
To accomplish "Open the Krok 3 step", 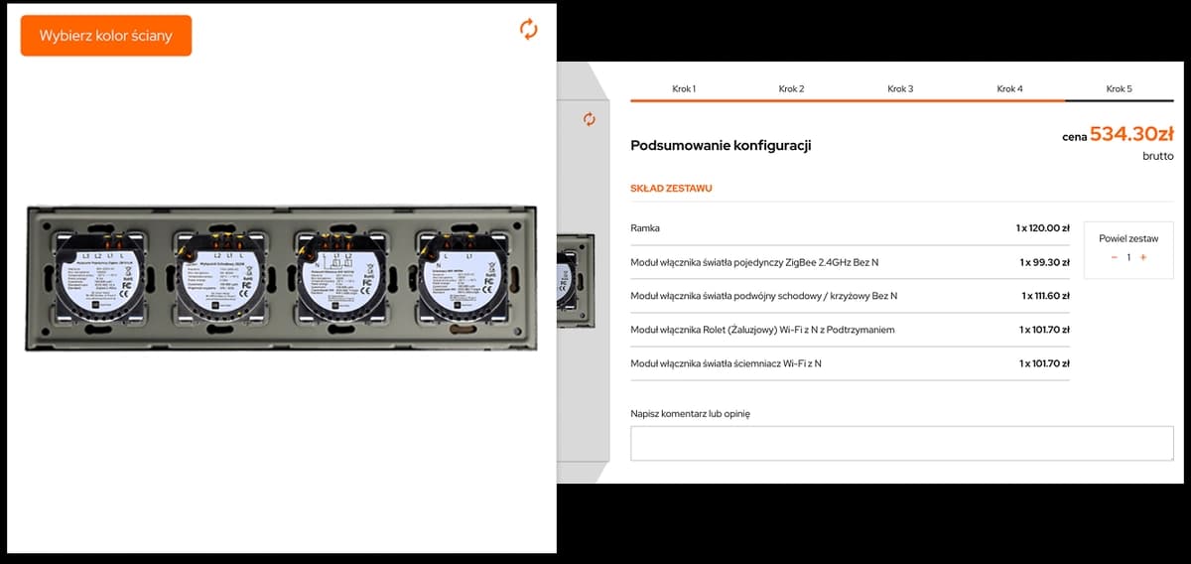I will tap(900, 89).
